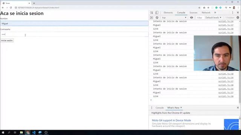The image size is (241, 135).
Task: Open the first script.js:34 source link
Action: [x=226, y=21]
